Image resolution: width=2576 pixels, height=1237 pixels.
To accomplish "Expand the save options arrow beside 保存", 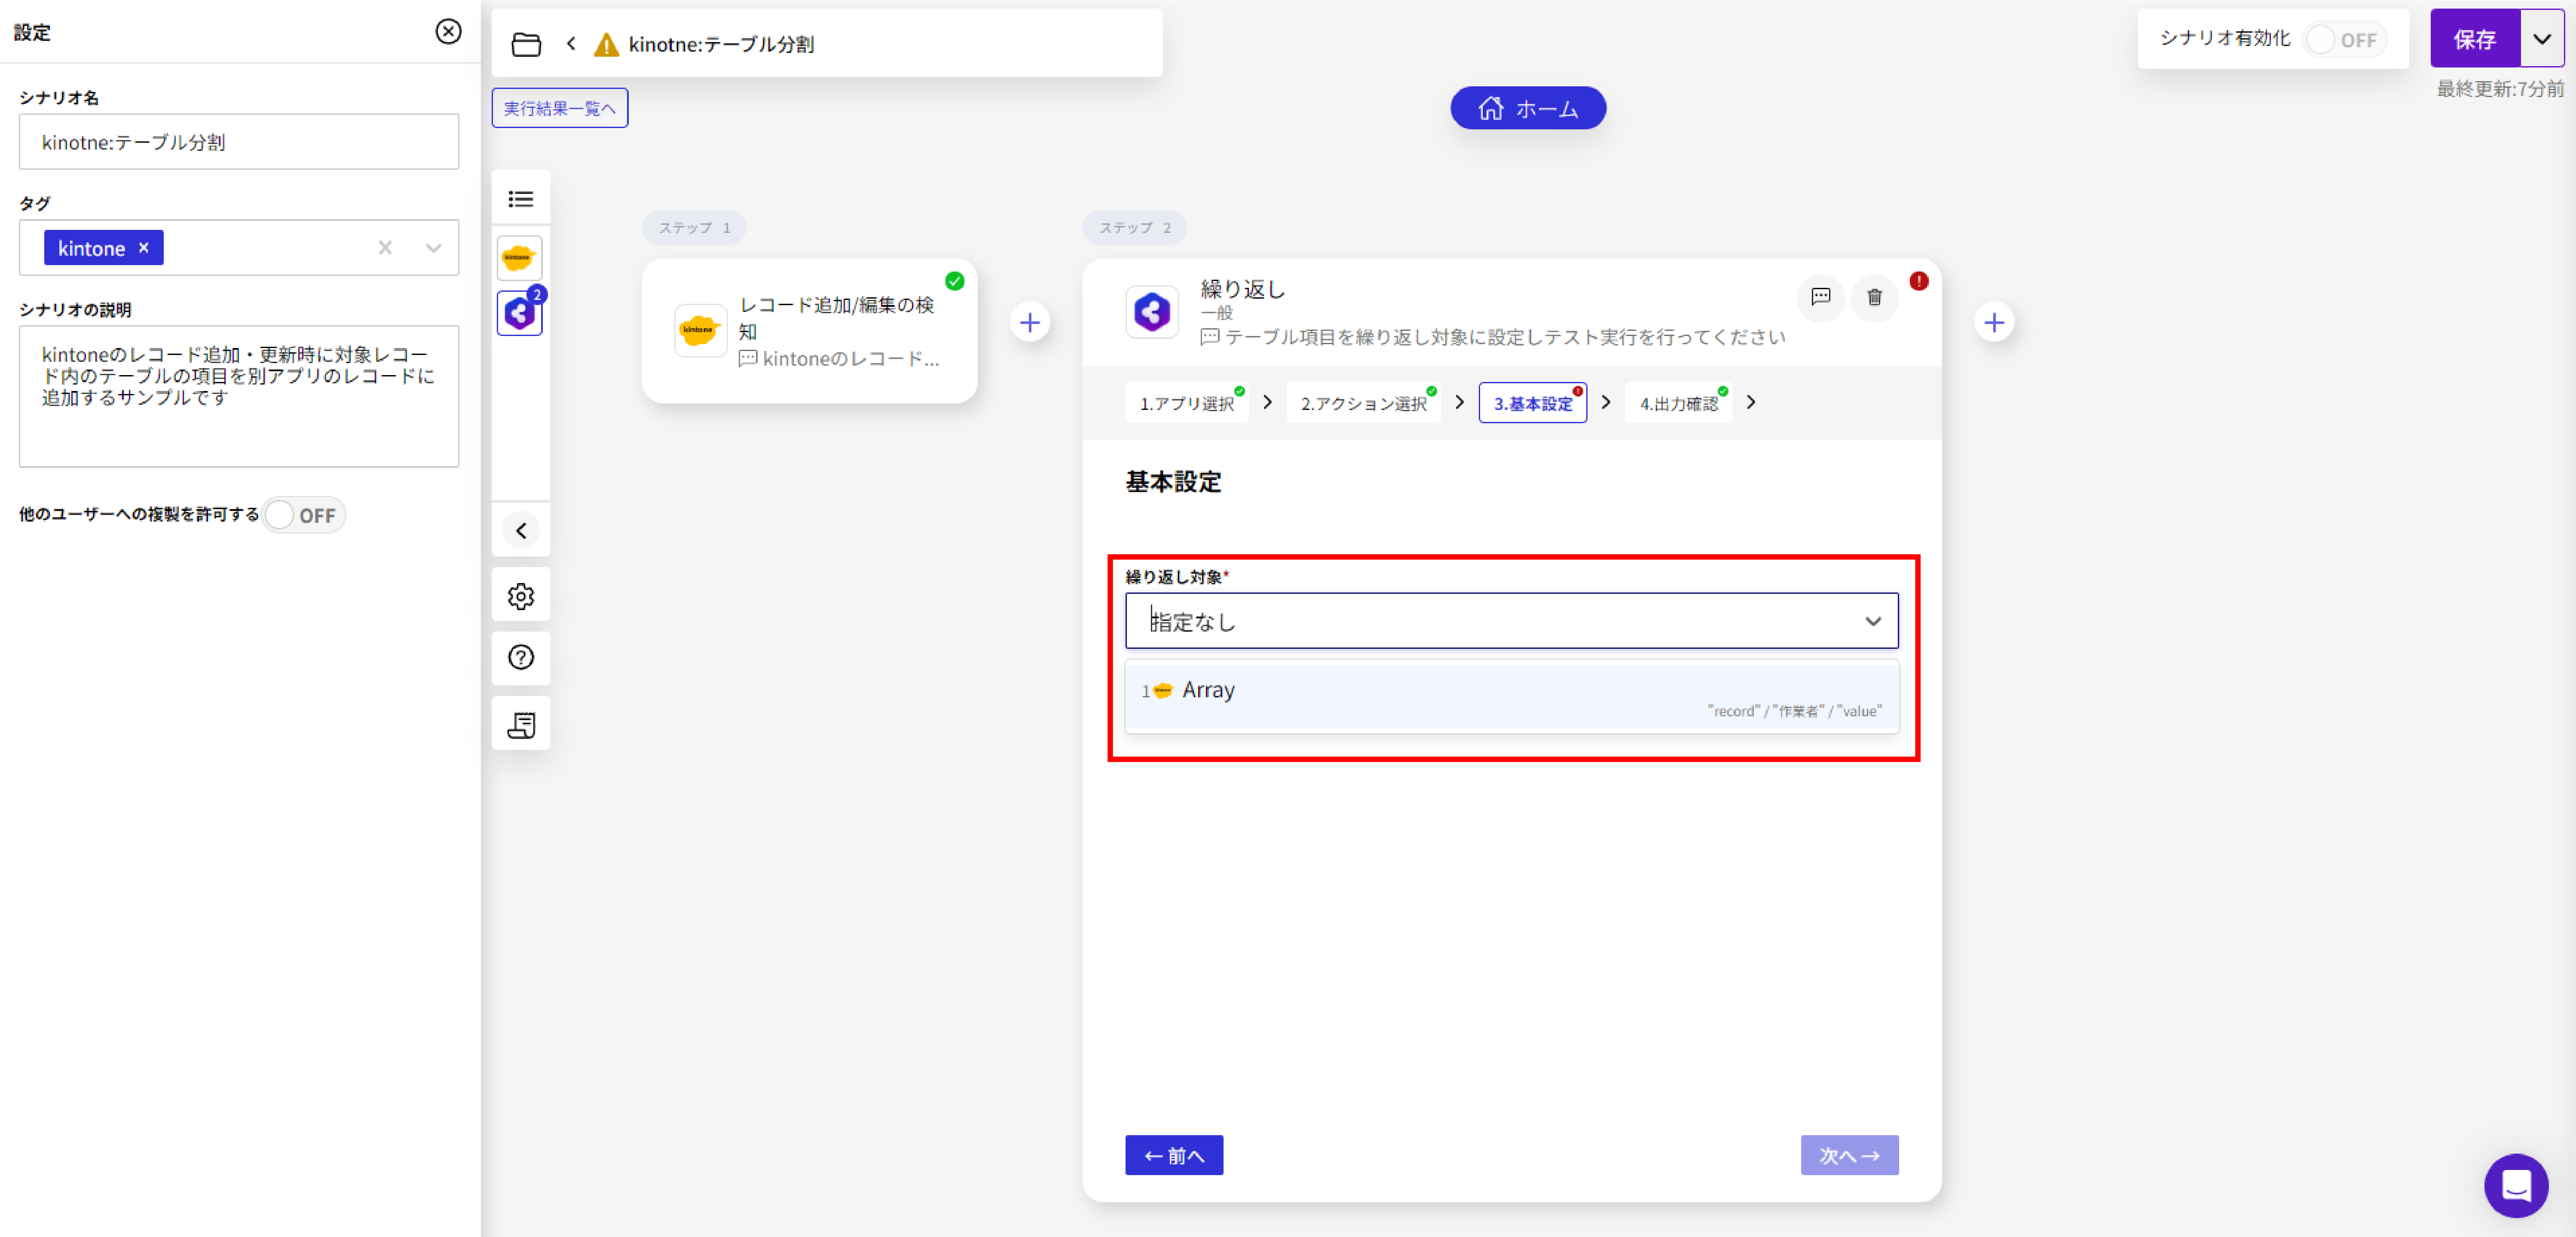I will point(2541,40).
